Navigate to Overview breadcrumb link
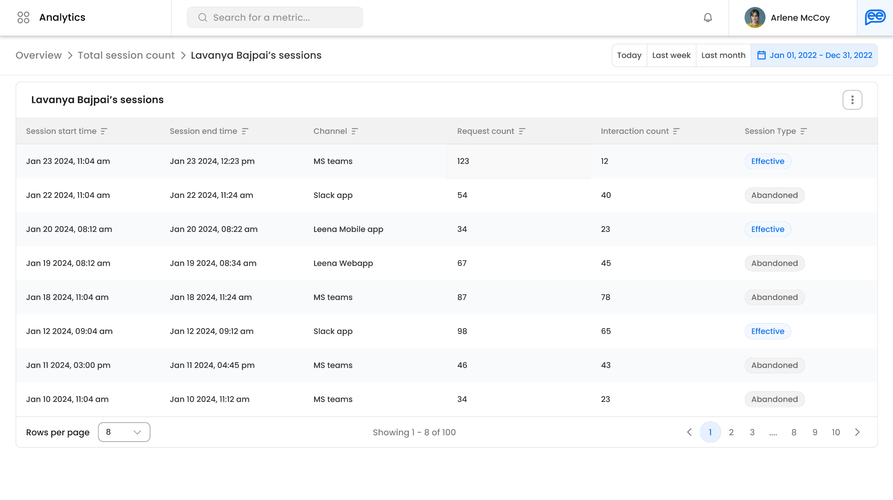893x500 pixels. (x=38, y=56)
